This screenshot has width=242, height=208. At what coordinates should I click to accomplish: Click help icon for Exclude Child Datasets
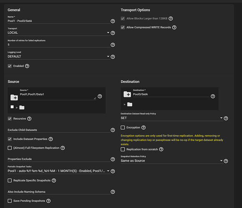coord(113,130)
